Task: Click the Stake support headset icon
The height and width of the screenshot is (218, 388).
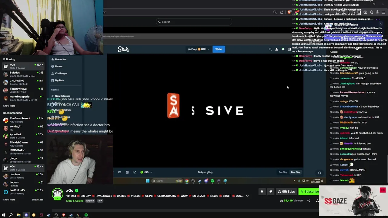Action: point(319,173)
